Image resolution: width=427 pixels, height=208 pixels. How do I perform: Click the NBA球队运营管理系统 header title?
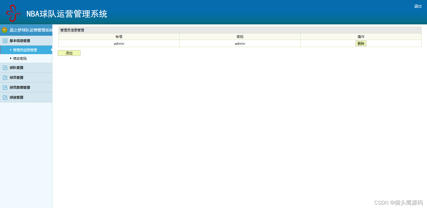pyautogui.click(x=67, y=14)
